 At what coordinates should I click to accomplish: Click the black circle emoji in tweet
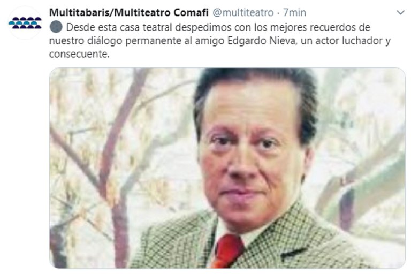(56, 27)
